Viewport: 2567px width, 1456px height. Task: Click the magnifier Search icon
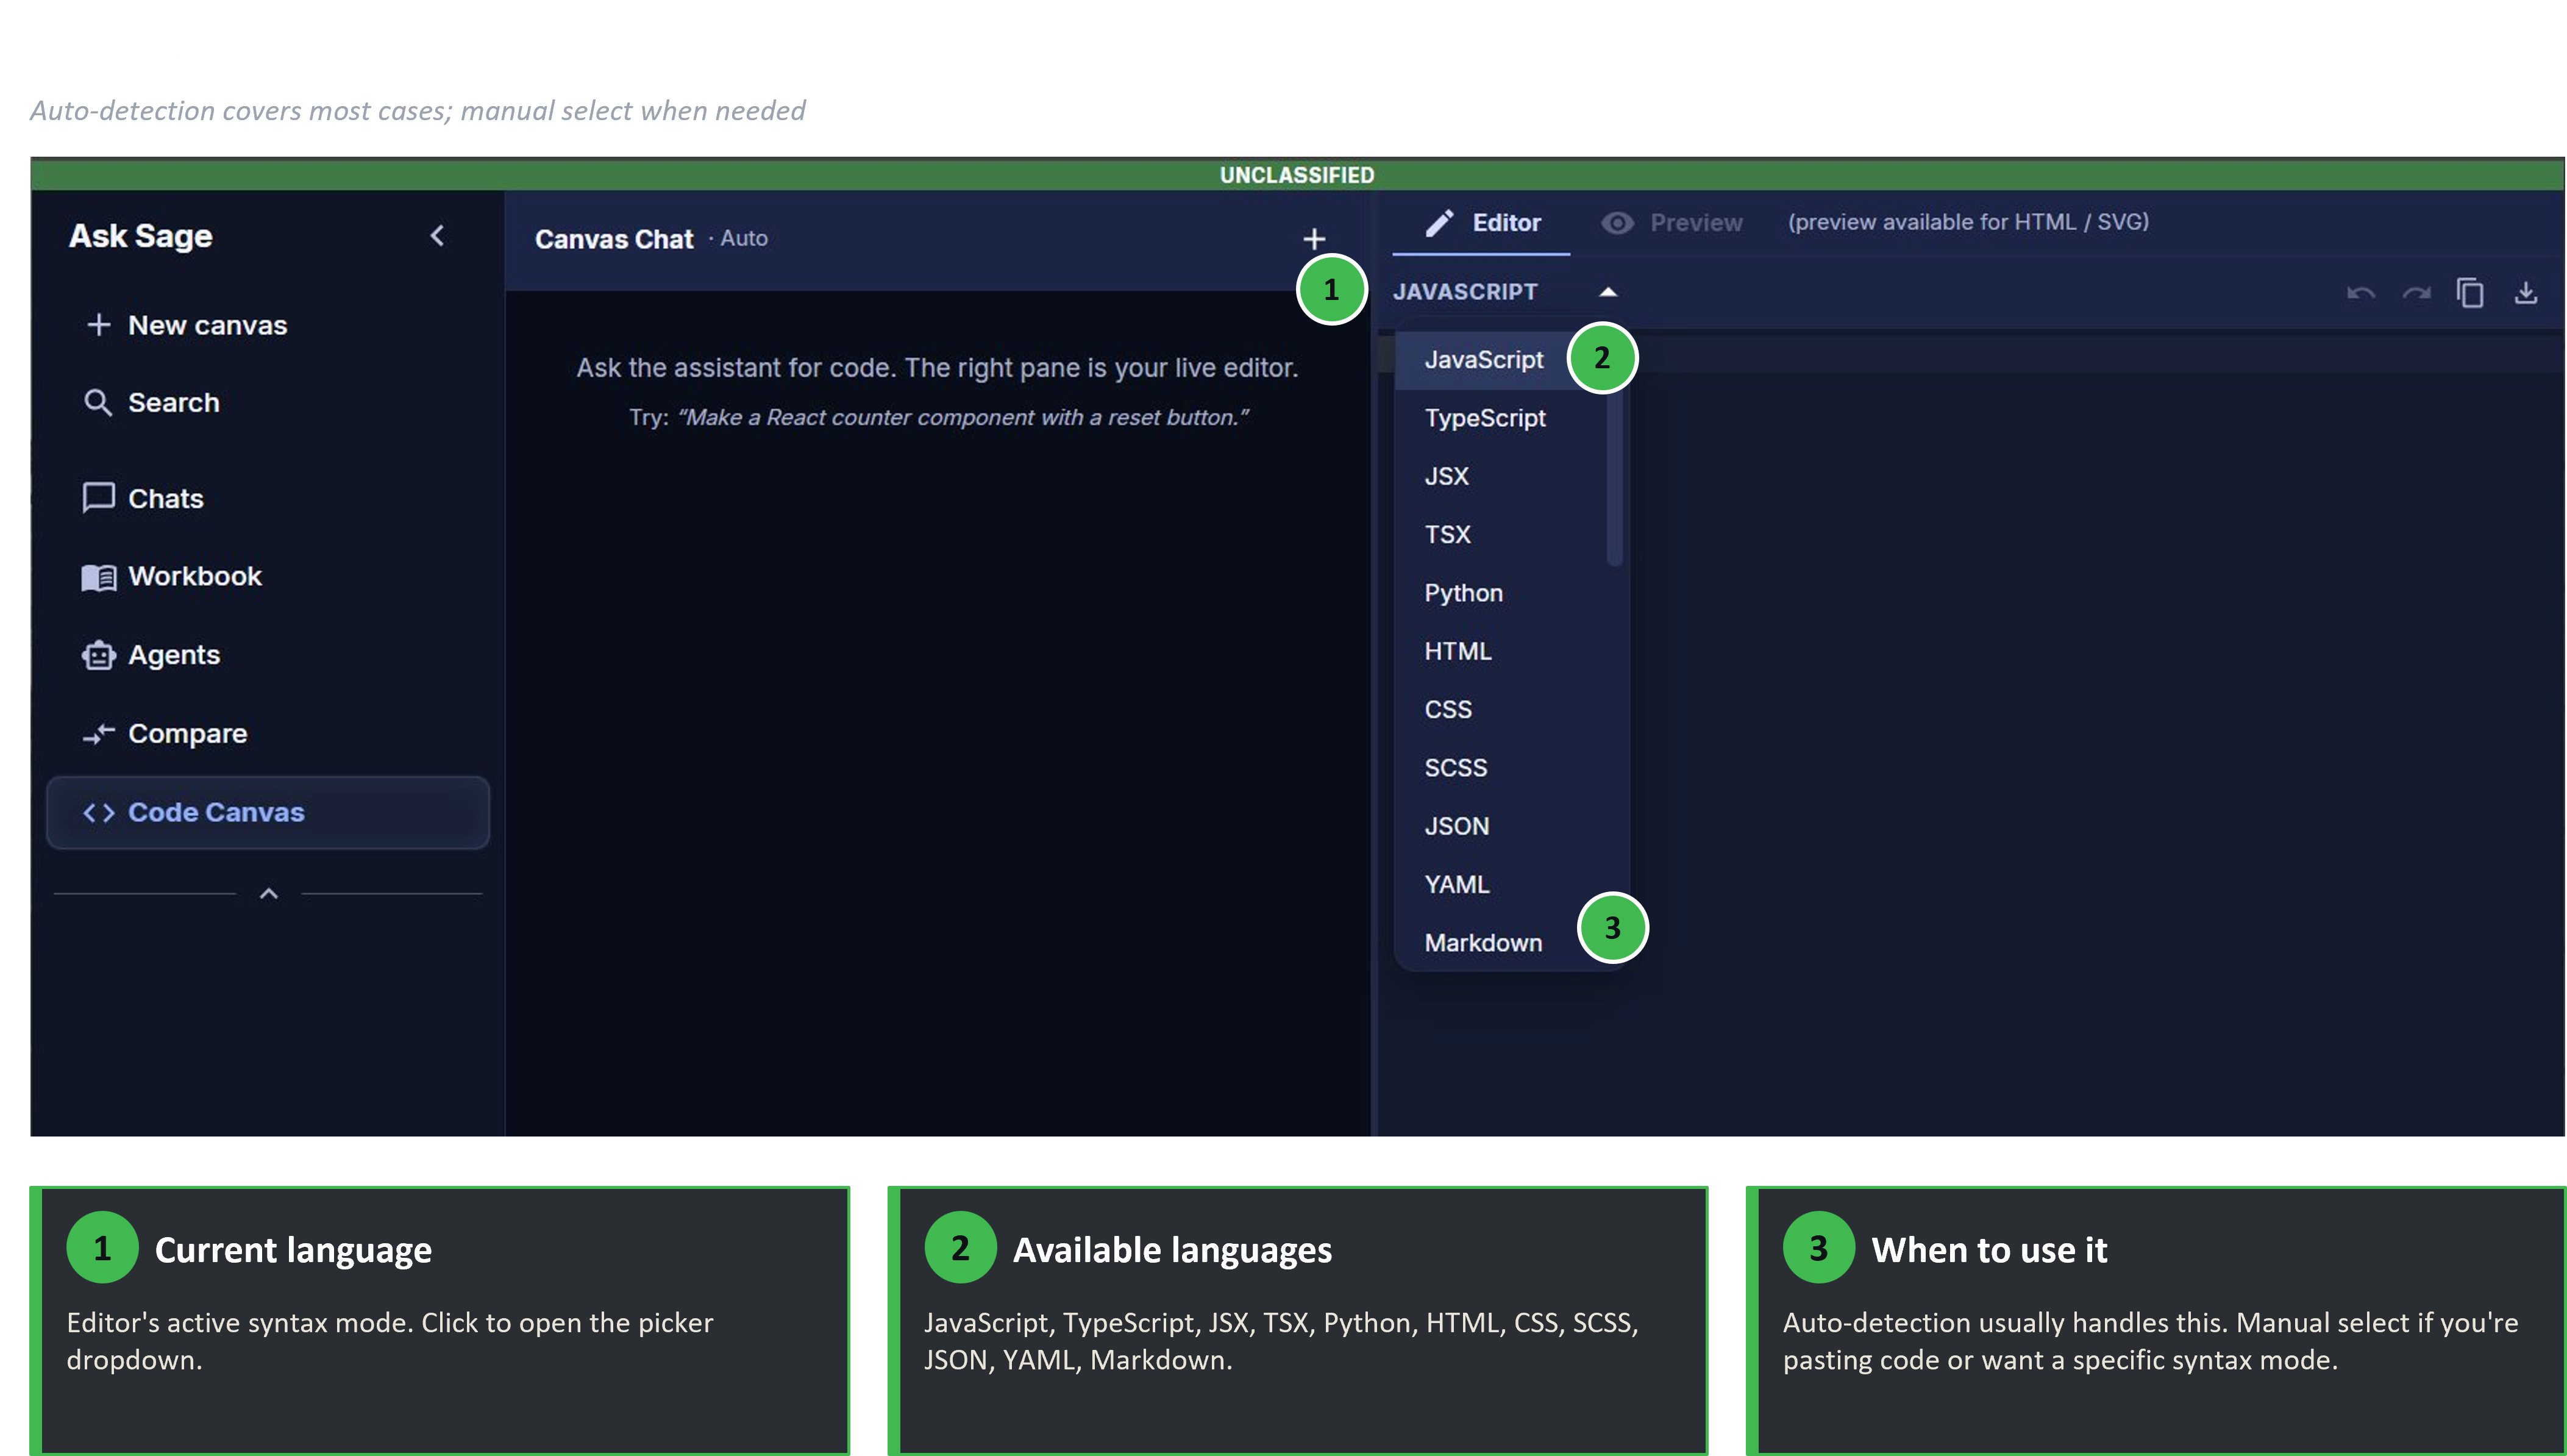point(98,402)
